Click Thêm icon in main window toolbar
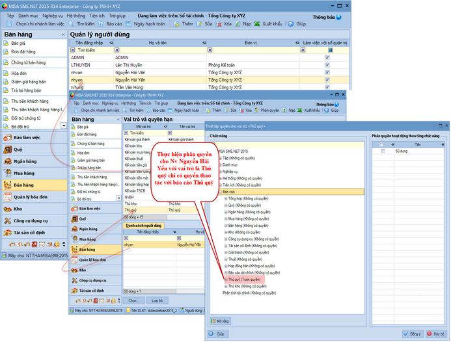451x342 pixels. (x=176, y=24)
